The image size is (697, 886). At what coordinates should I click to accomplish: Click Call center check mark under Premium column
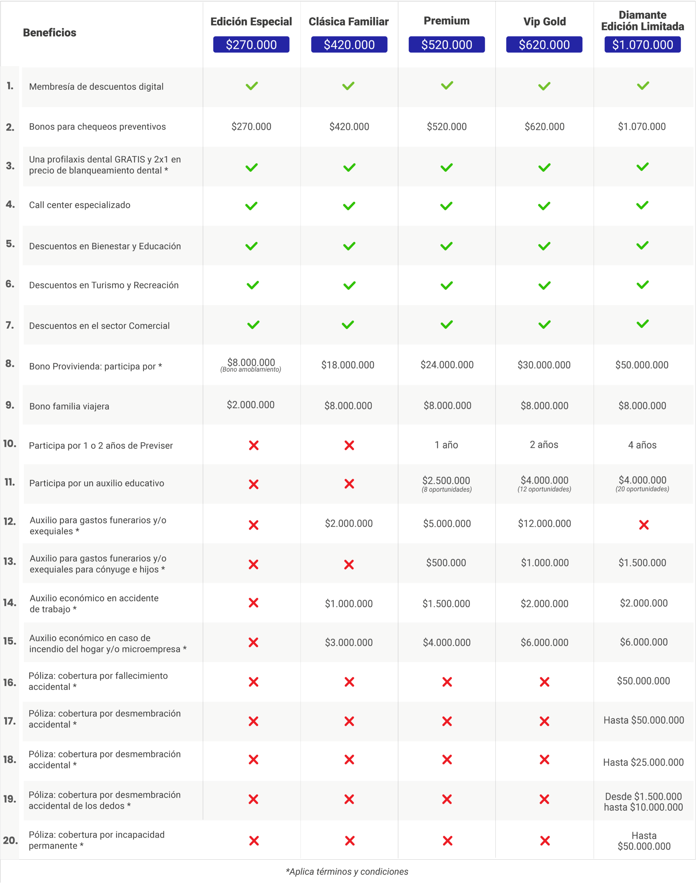[446, 206]
